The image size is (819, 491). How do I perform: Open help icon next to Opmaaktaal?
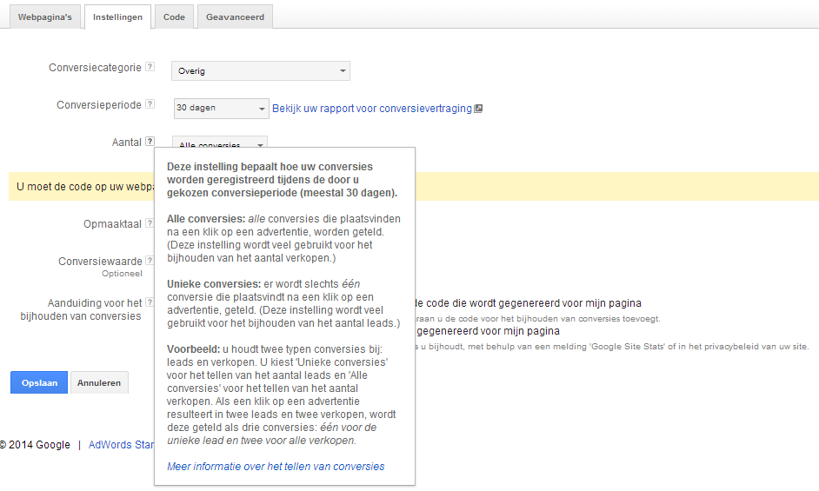coord(150,223)
